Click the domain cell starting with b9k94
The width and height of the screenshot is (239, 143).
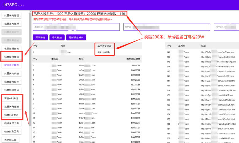tap(87, 123)
